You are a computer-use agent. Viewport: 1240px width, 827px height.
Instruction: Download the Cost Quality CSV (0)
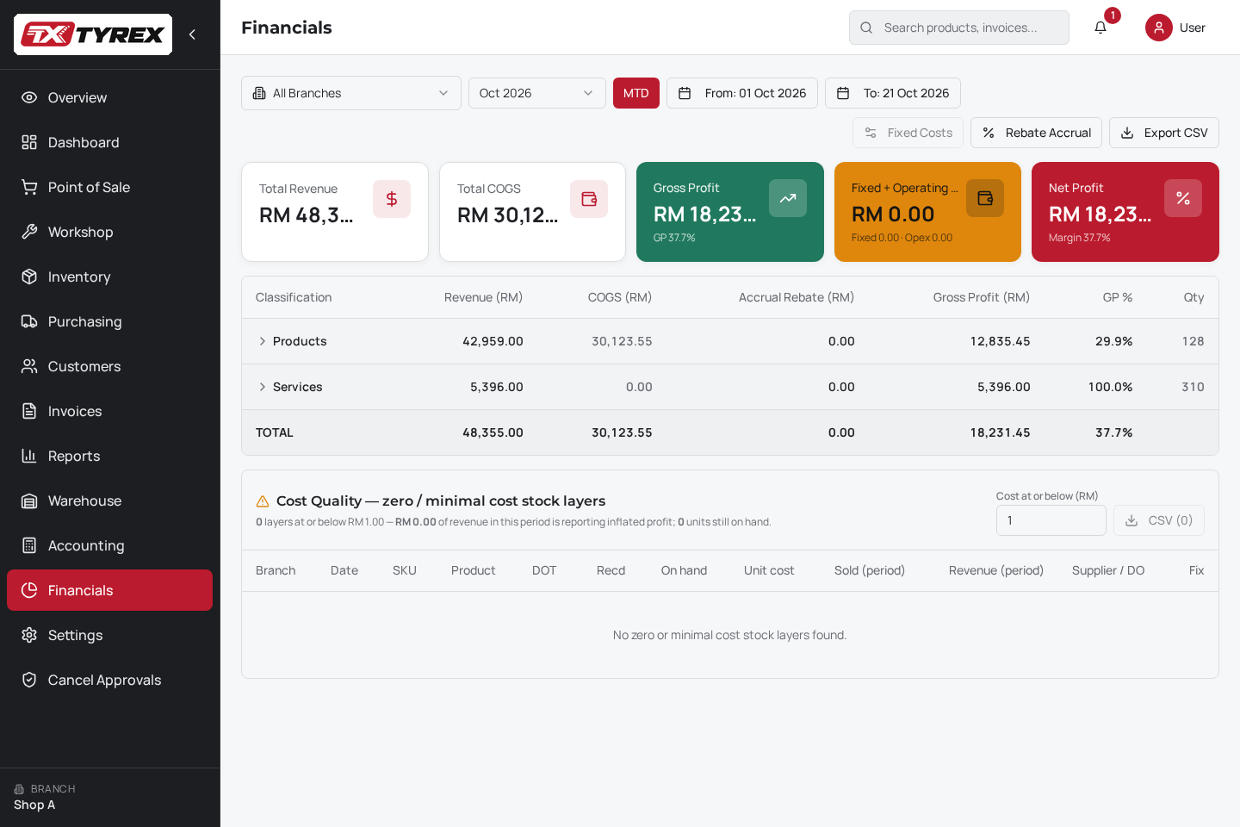pos(1159,520)
